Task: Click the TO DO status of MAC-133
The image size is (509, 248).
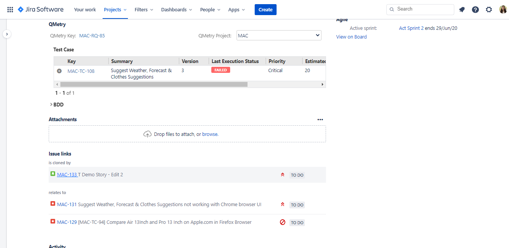Action: point(297,175)
